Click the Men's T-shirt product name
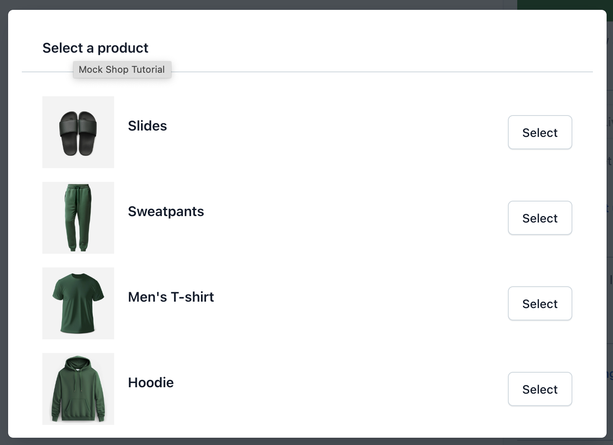Viewport: 613px width, 445px height. click(x=171, y=297)
